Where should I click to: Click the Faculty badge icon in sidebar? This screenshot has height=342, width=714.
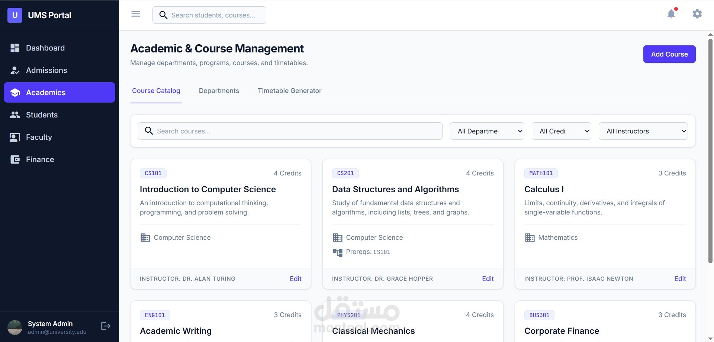point(15,137)
